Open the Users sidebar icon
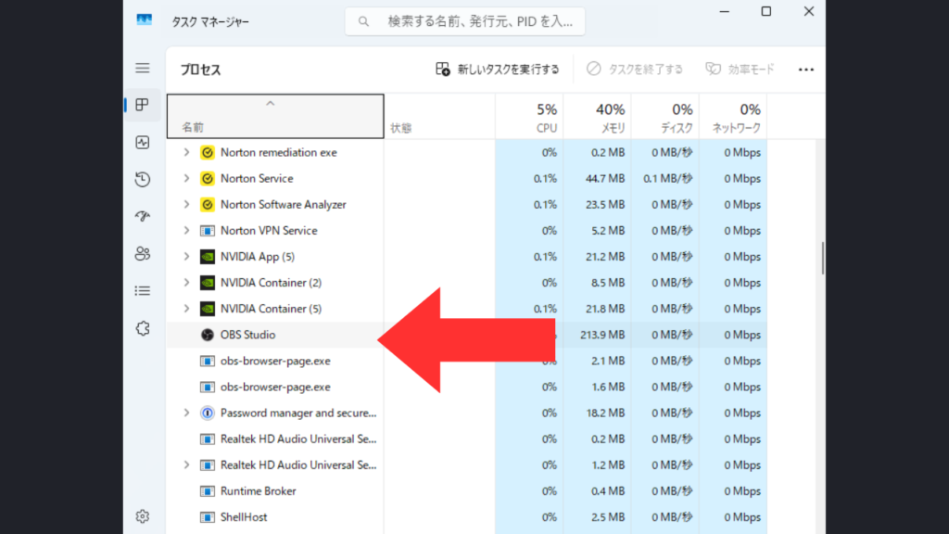The image size is (949, 534). point(142,254)
